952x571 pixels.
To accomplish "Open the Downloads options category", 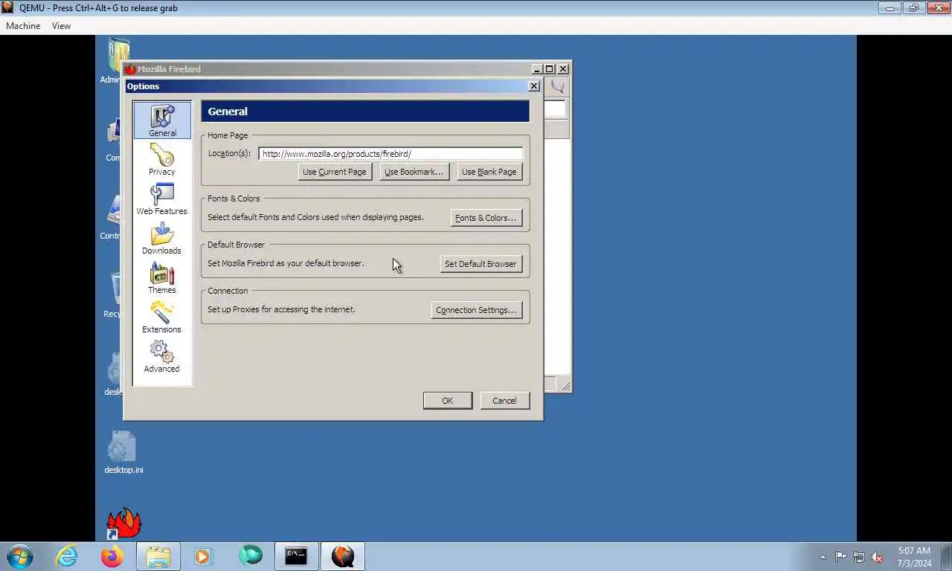I will tap(161, 239).
